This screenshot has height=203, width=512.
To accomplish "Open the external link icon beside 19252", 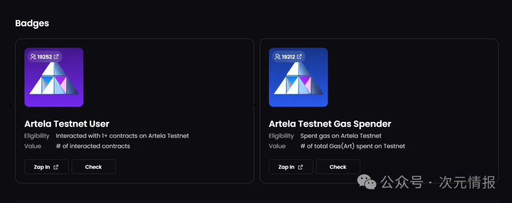I will pos(56,57).
